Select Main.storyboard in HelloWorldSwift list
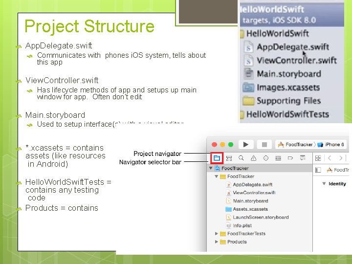 pos(289,74)
